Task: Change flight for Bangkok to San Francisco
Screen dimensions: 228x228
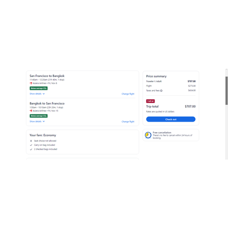Action: click(x=128, y=122)
